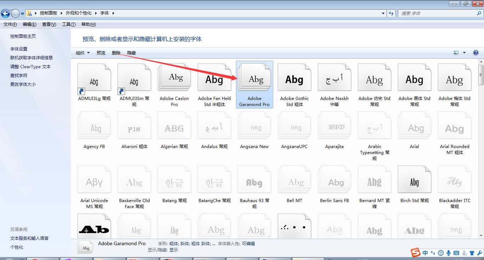Image resolution: width=484 pixels, height=260 pixels.
Task: Expand the 控制面板 breadcrumb arrow
Action: (62, 13)
